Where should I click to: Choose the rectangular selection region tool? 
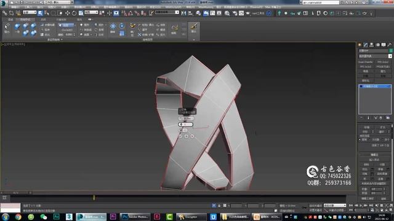tap(54, 13)
